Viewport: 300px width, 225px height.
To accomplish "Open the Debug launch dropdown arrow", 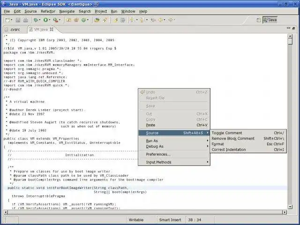I will click(x=39, y=20).
